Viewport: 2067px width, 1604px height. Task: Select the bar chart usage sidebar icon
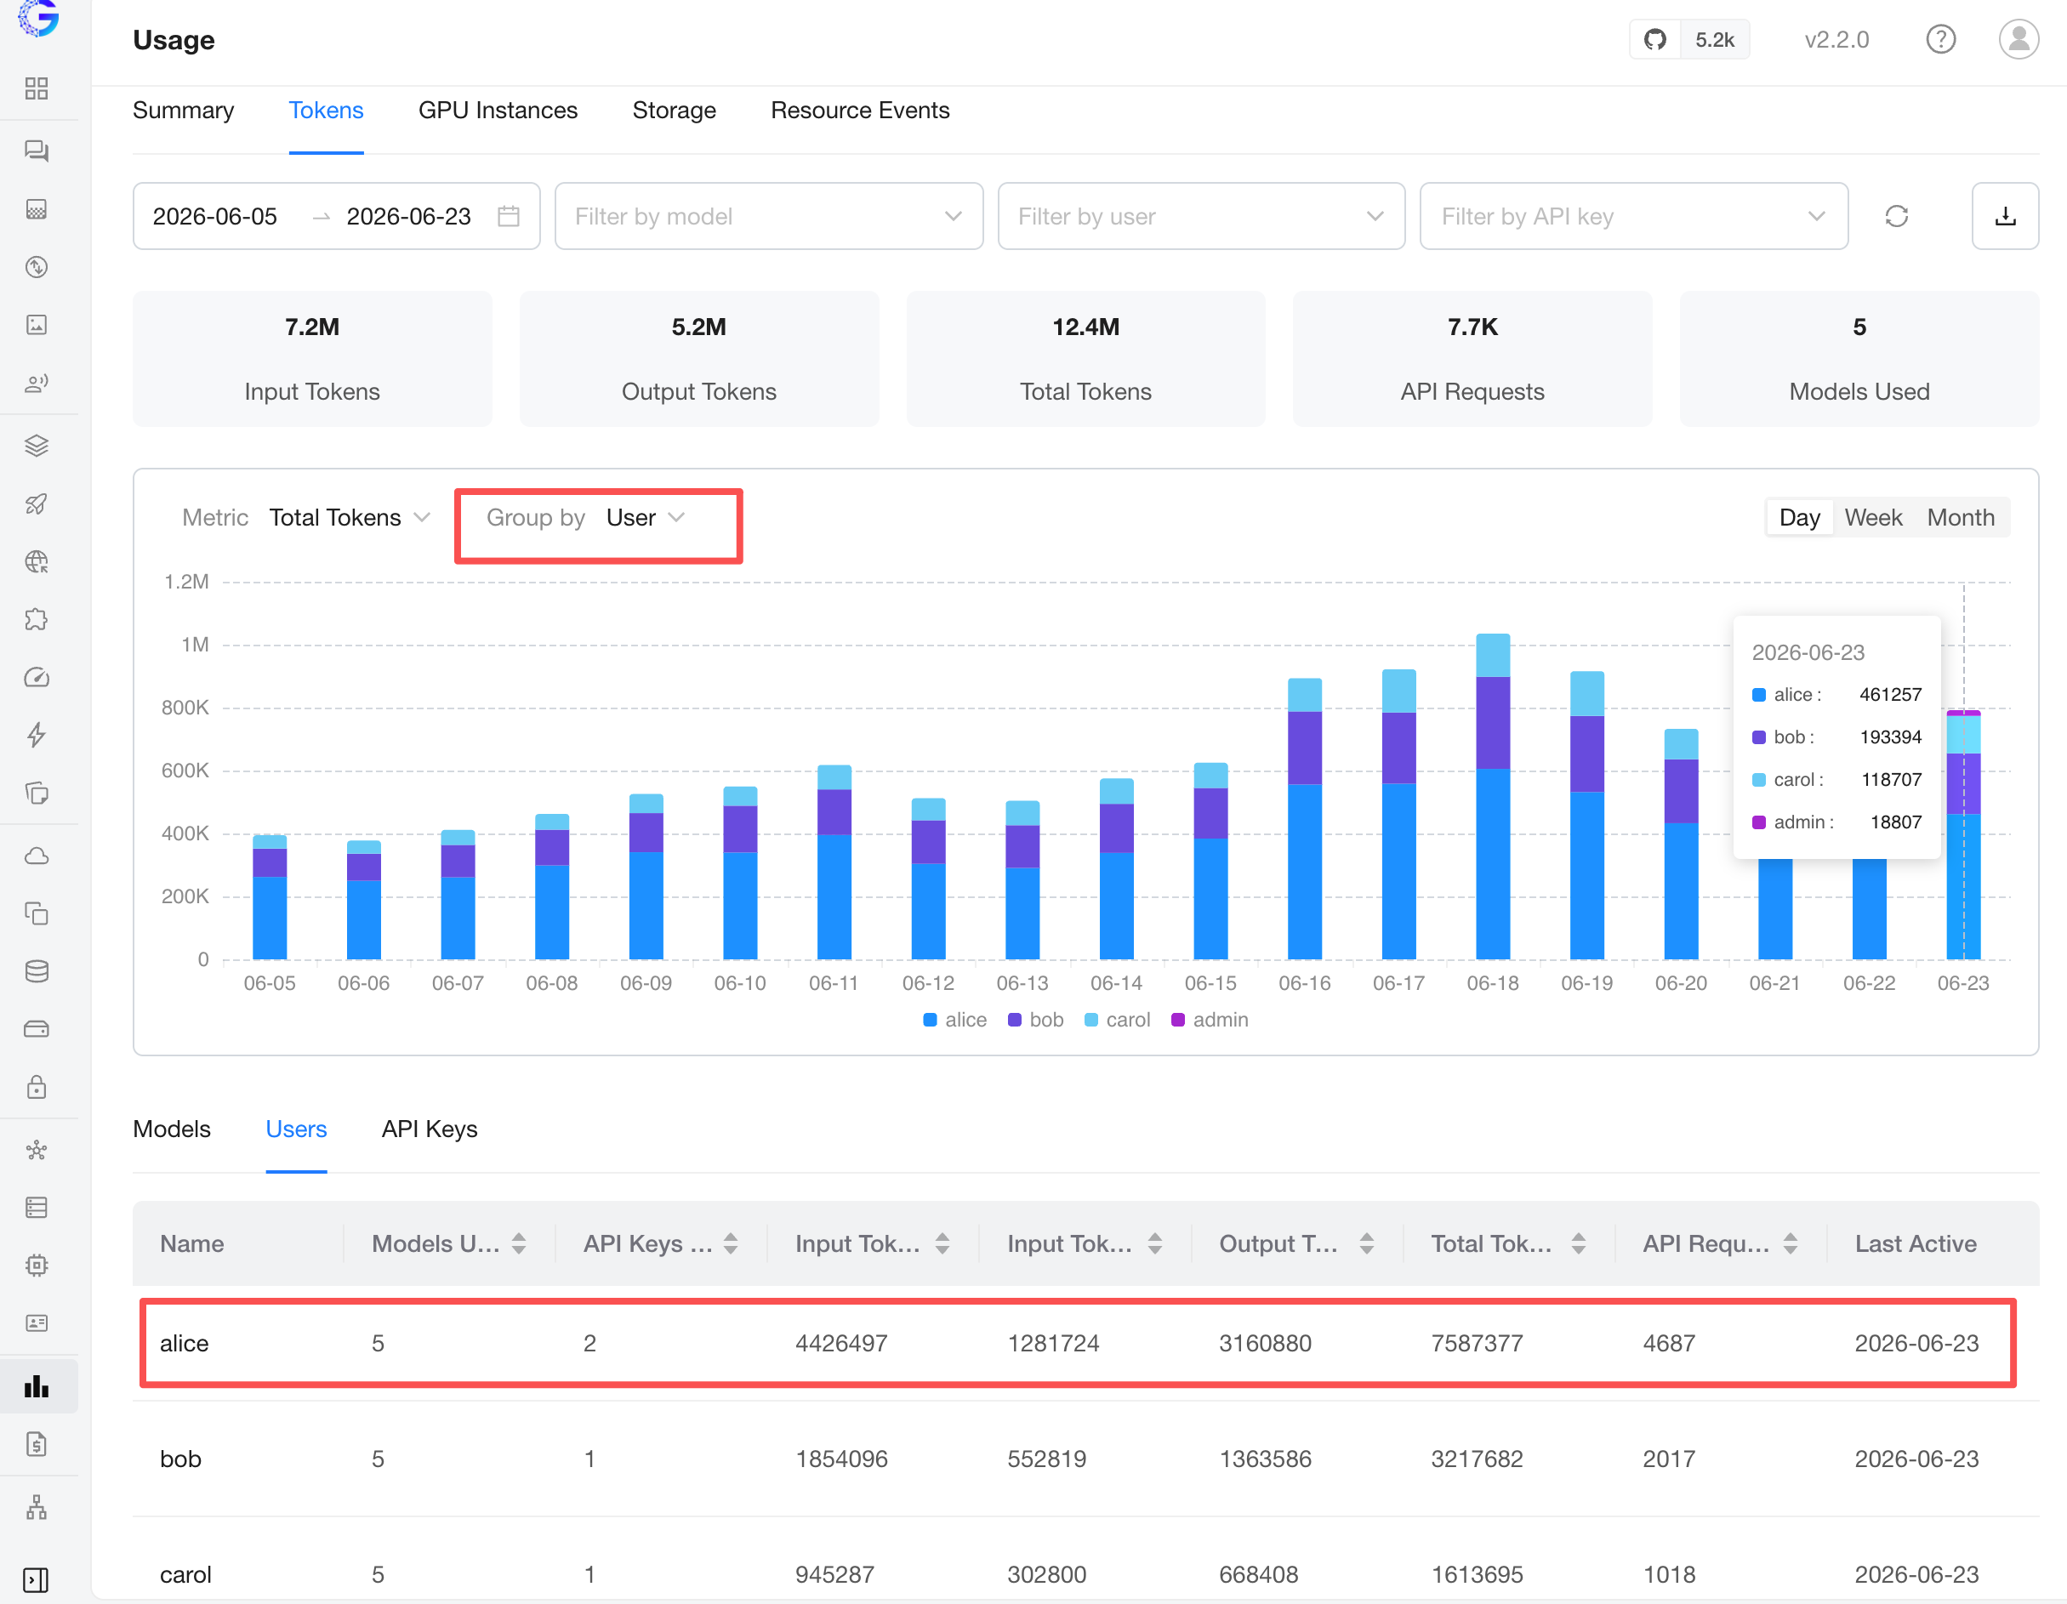point(36,1386)
